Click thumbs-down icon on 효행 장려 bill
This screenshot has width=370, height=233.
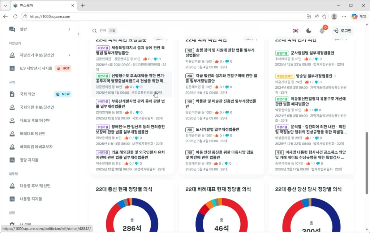(x=227, y=61)
